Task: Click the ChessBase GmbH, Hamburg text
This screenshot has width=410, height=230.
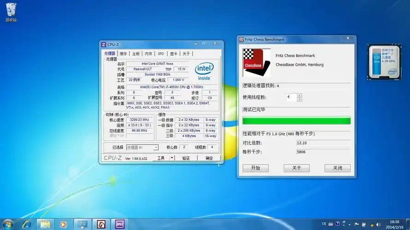Action: 299,65
